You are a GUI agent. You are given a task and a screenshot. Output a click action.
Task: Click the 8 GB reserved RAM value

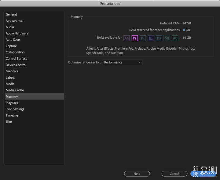(186, 30)
